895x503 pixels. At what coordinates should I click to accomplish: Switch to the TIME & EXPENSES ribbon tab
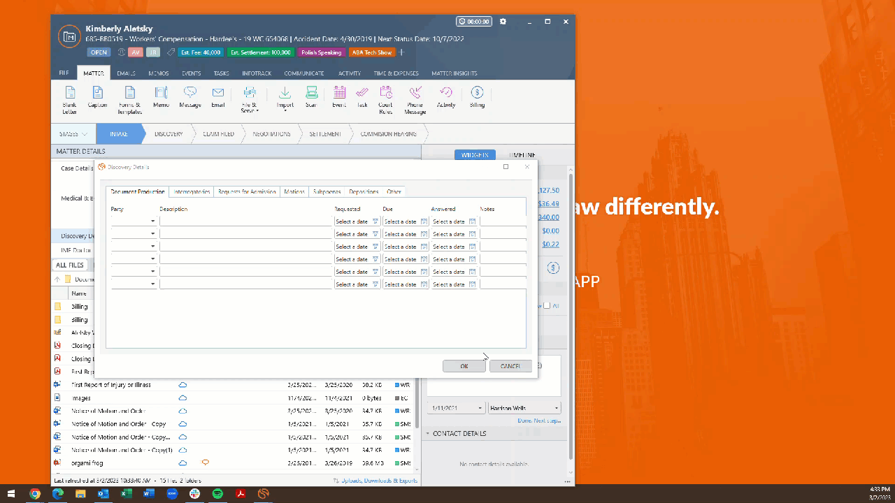point(396,73)
